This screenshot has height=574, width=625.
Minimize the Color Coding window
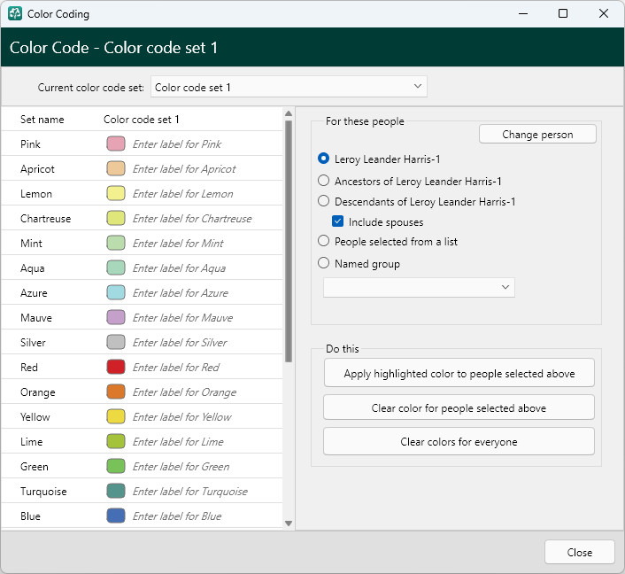[x=523, y=13]
